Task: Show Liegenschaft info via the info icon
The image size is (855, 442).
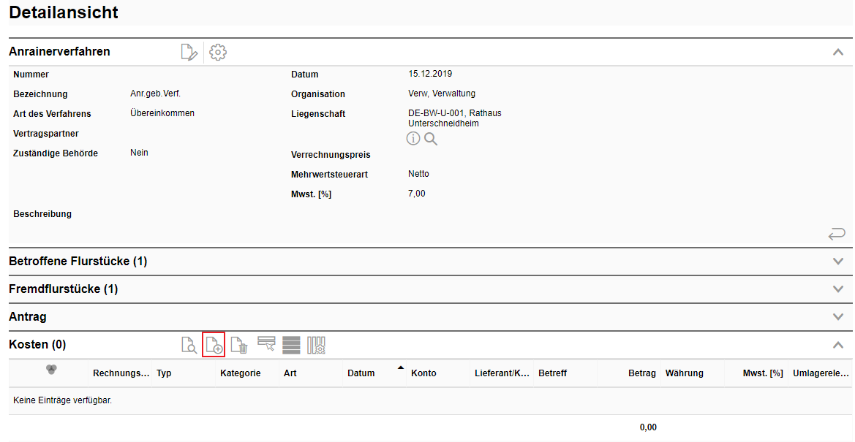Action: [413, 139]
